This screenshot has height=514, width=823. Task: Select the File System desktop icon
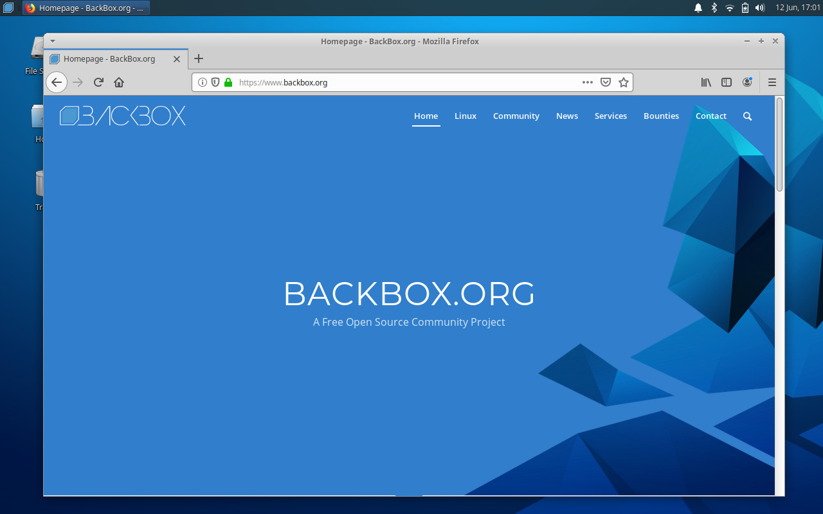coord(35,55)
